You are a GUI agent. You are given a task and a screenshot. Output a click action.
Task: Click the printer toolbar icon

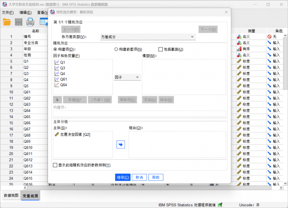(x=30, y=22)
